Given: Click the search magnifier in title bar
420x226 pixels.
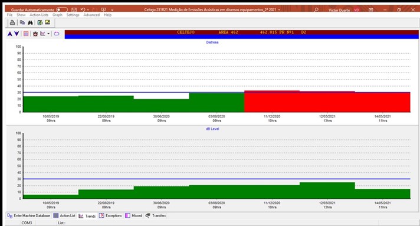Looking at the screenshot, I should 316,9.
